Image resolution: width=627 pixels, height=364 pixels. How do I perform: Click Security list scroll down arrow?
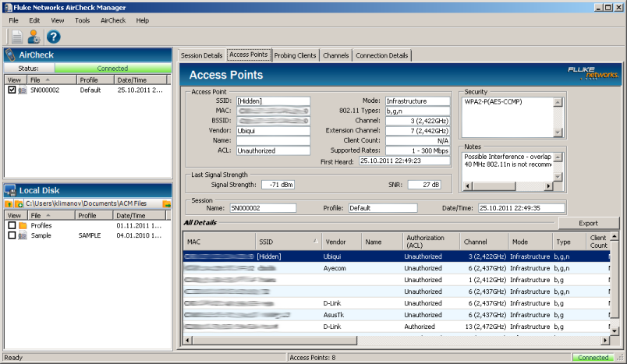(x=558, y=133)
